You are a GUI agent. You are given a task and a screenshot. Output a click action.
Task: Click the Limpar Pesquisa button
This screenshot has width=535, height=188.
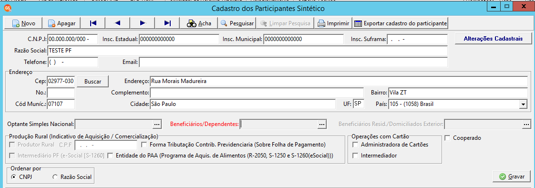[x=285, y=23]
